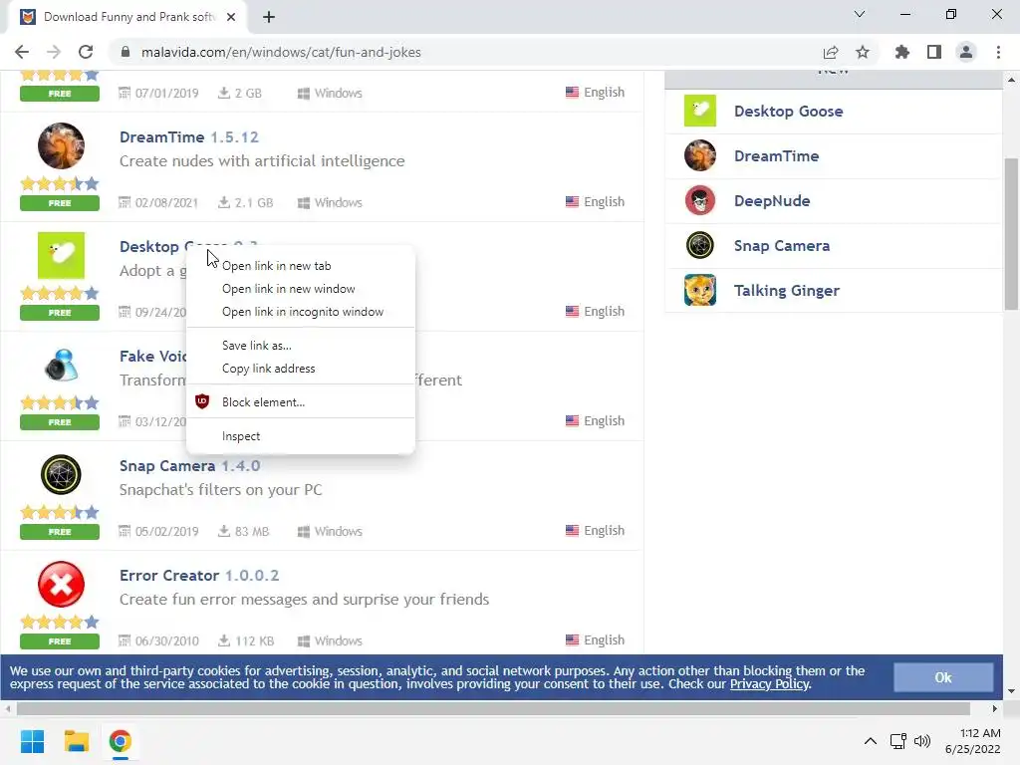Image resolution: width=1020 pixels, height=765 pixels.
Task: Open the extensions puzzle icon
Action: click(x=902, y=52)
